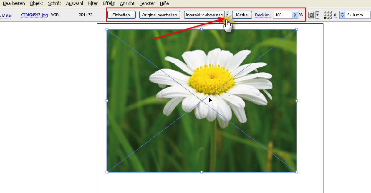Image resolution: width=371 pixels, height=193 pixels.
Task: Open the dropdown beside the align icon
Action: click(x=317, y=15)
